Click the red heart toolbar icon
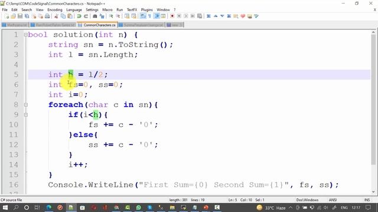 [243, 16]
